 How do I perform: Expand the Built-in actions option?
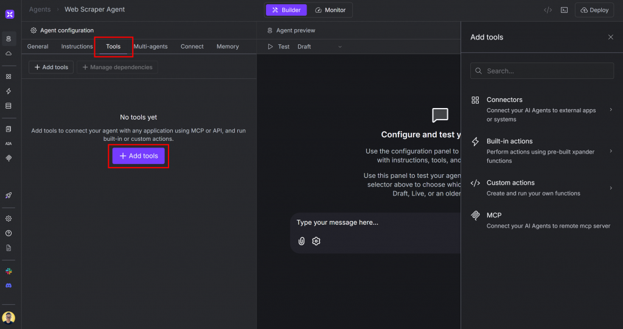[x=541, y=151]
